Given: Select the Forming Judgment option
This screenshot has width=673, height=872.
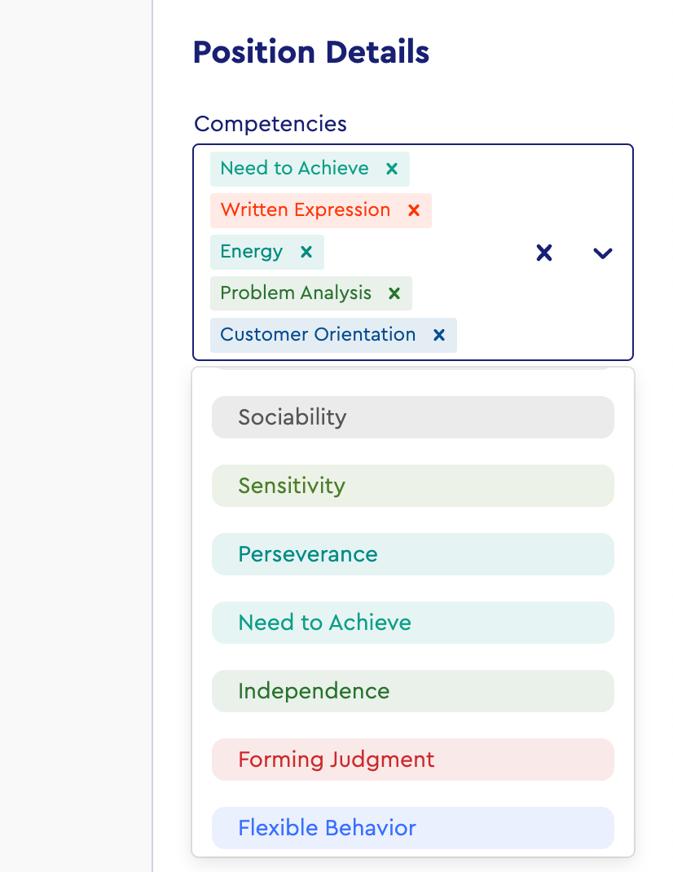Looking at the screenshot, I should [x=412, y=760].
